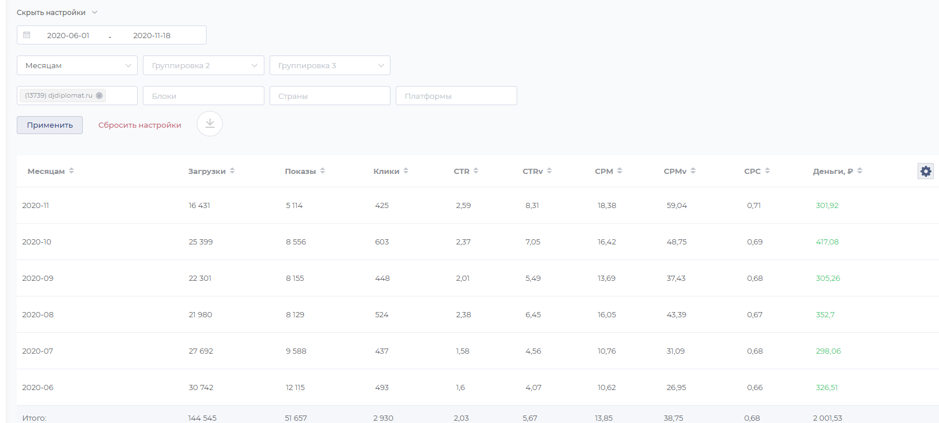Click the 8 556 показы cell
Viewport: 939px width, 423px height.
pyautogui.click(x=296, y=242)
